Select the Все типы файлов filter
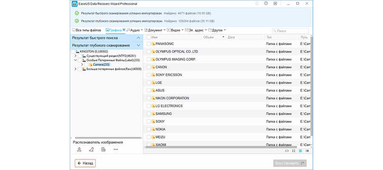Screen dimensions: 383x170 88,30
